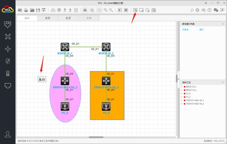This screenshot has width=227, height=144.
Task: Click the undo/refresh arrow icon
Action: (x=192, y=10)
